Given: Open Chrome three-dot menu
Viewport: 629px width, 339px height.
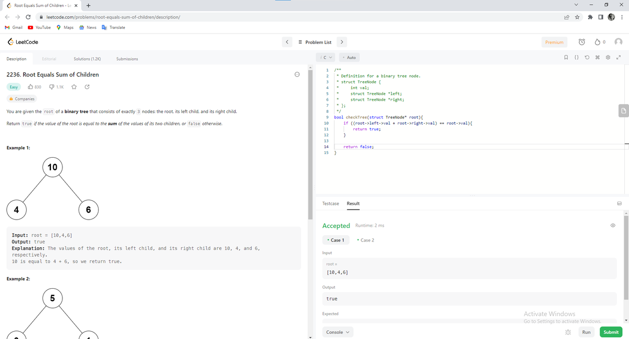Looking at the screenshot, I should point(622,17).
